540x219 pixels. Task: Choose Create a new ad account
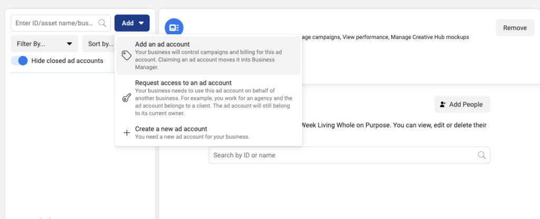pyautogui.click(x=208, y=133)
